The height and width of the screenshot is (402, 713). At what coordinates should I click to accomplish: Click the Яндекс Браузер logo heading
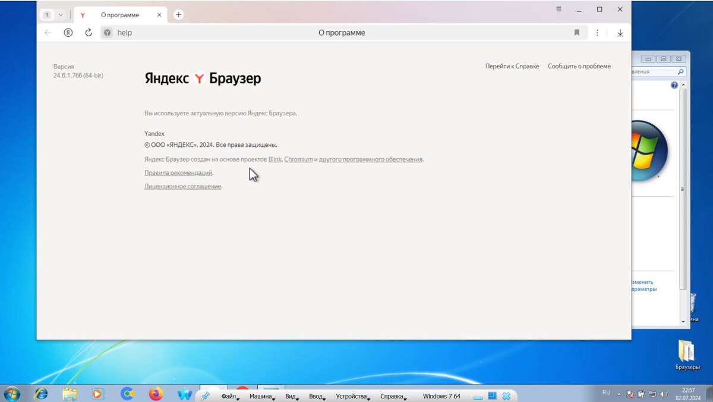pos(203,78)
